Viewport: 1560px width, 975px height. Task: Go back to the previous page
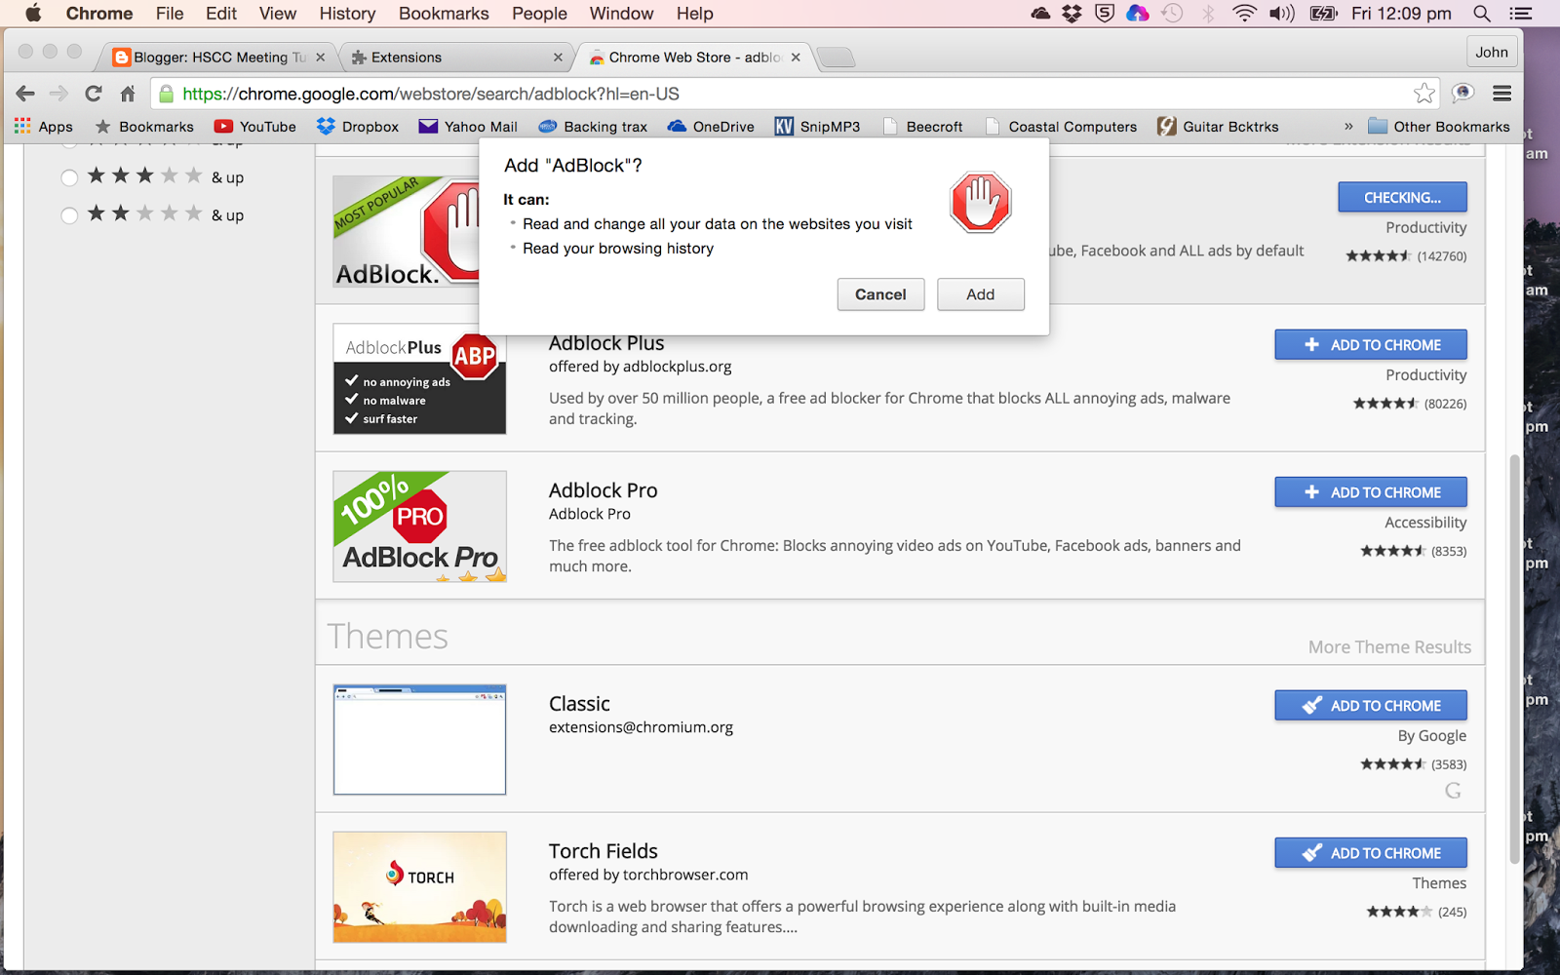(x=25, y=94)
